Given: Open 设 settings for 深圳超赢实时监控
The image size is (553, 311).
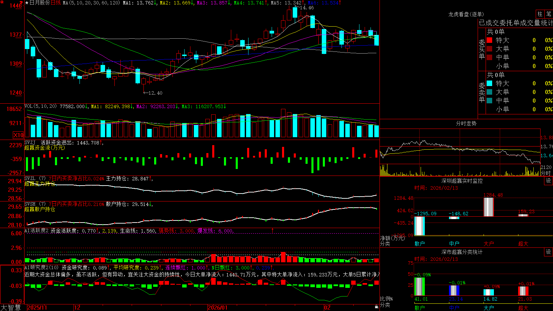Looking at the screenshot, I should (549, 181).
